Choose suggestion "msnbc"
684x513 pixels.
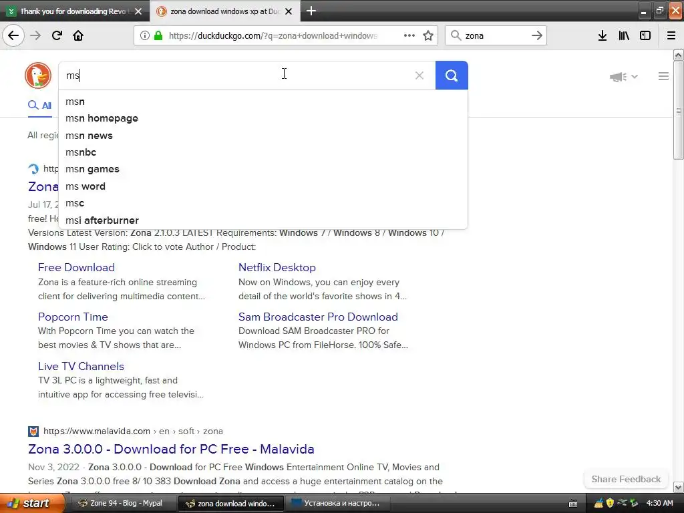tap(262, 152)
